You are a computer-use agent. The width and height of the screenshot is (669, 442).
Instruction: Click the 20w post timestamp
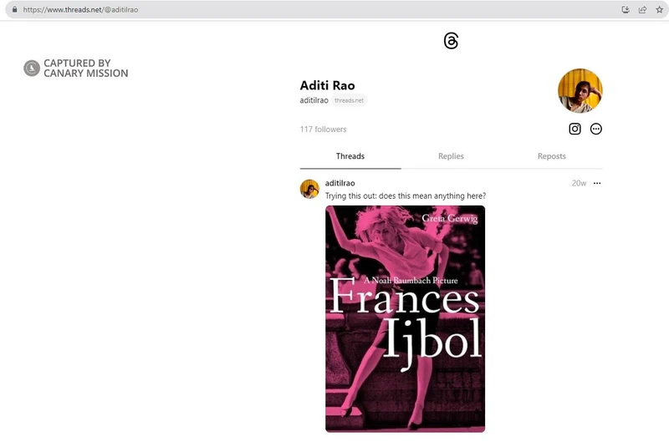click(579, 183)
